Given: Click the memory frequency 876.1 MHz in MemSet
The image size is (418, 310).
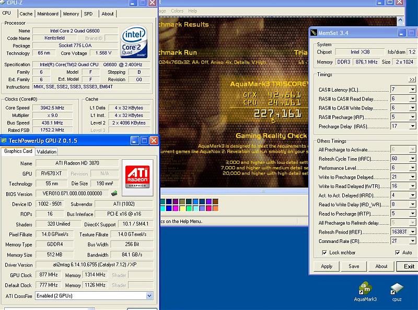Looking at the screenshot, I should (x=367, y=62).
